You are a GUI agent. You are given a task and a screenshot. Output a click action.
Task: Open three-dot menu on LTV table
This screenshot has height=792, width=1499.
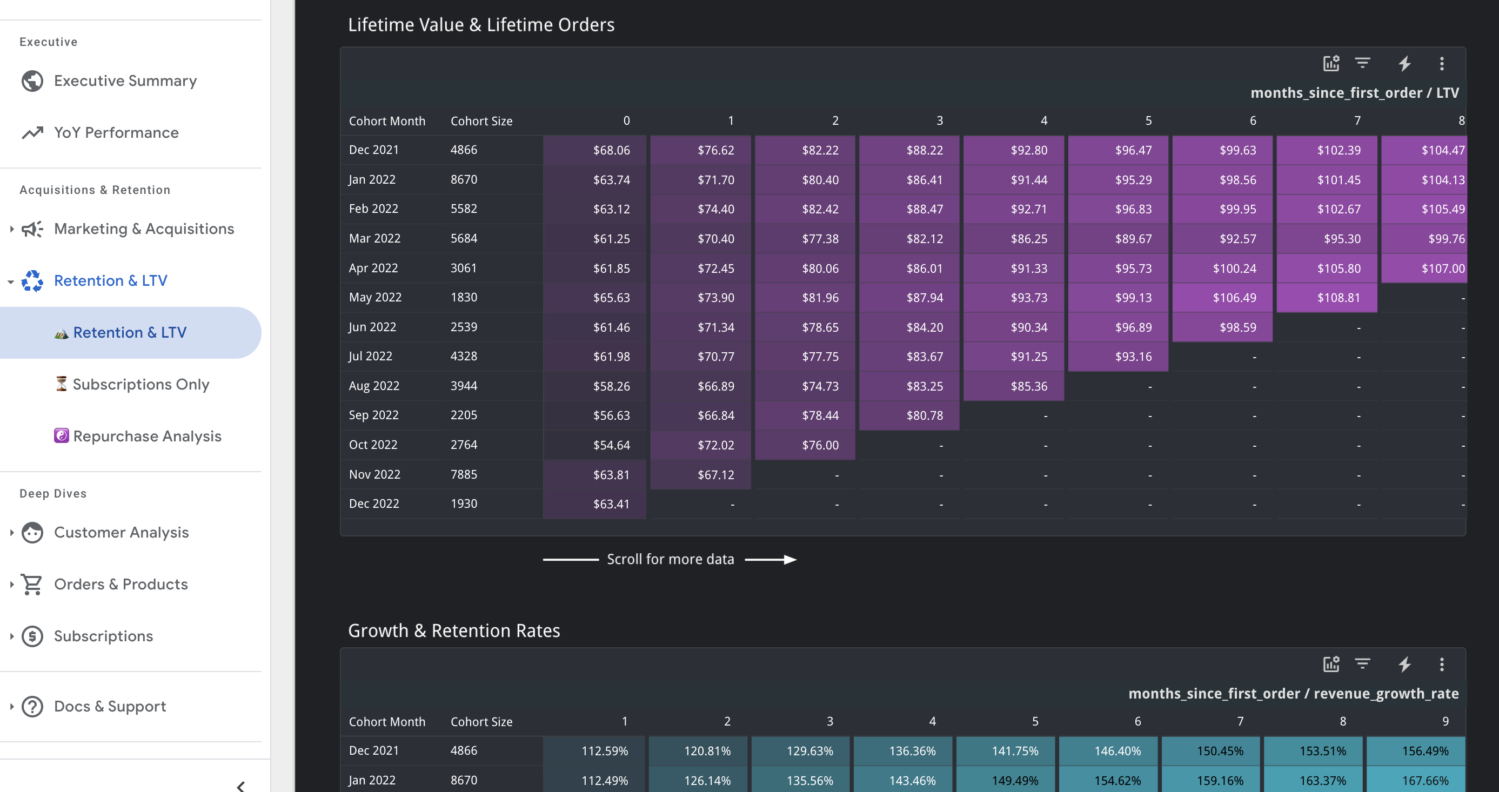1441,63
